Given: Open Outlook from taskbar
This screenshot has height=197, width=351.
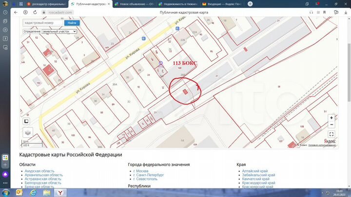Looking at the screenshot, I should click(x=19, y=193).
